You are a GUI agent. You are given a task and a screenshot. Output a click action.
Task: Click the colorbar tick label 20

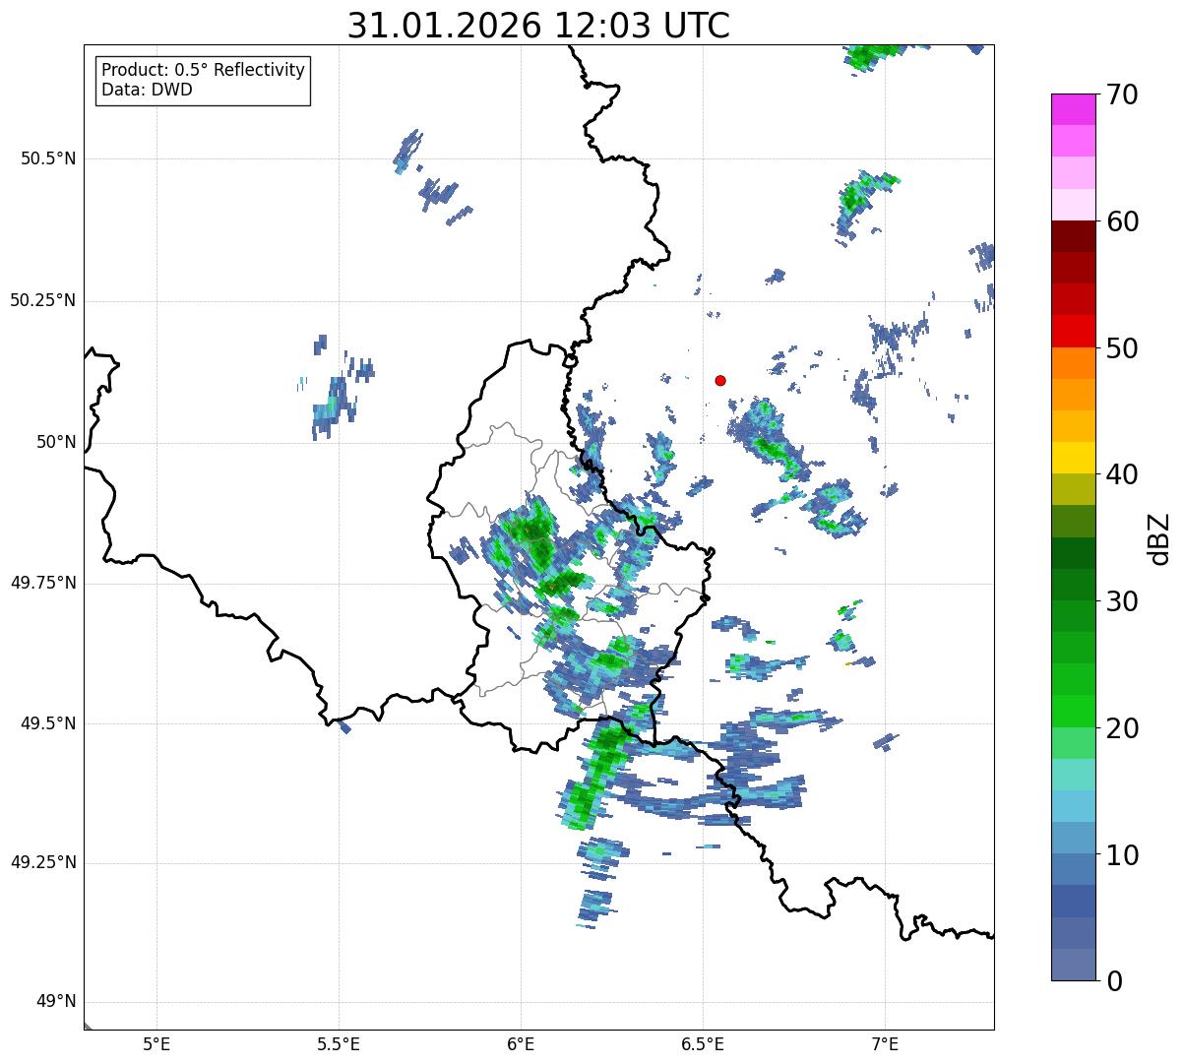(1122, 728)
